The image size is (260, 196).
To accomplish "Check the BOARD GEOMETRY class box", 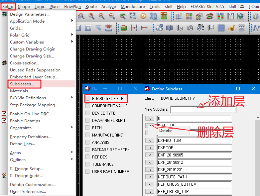I will click(x=87, y=98).
